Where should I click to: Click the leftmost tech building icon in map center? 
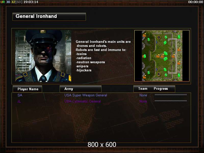tap(158, 56)
